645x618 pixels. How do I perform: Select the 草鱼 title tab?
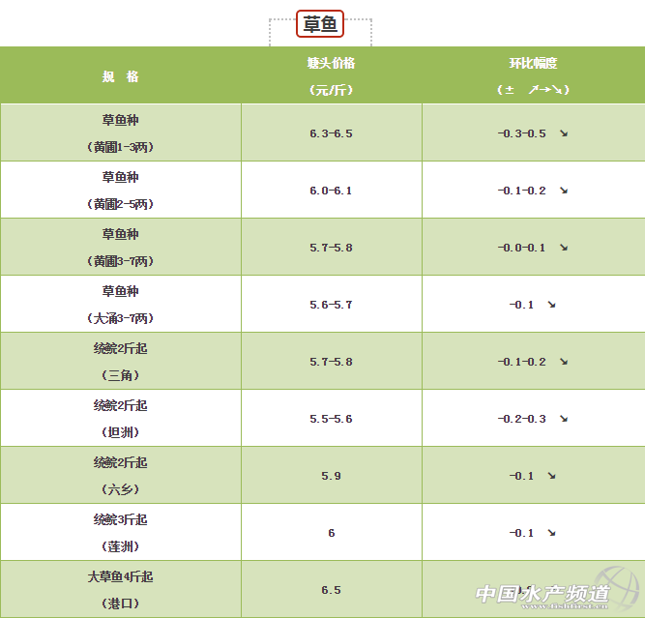320,24
